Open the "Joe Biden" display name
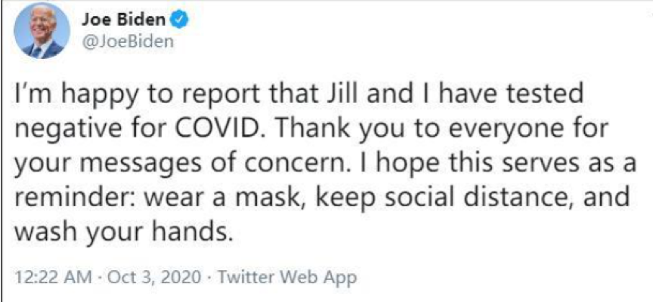Viewport: 653px width, 302px height. (129, 21)
